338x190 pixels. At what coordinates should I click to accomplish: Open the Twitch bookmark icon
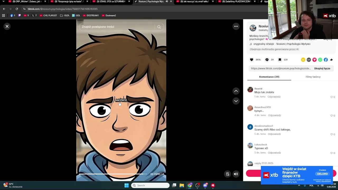tap(19, 16)
